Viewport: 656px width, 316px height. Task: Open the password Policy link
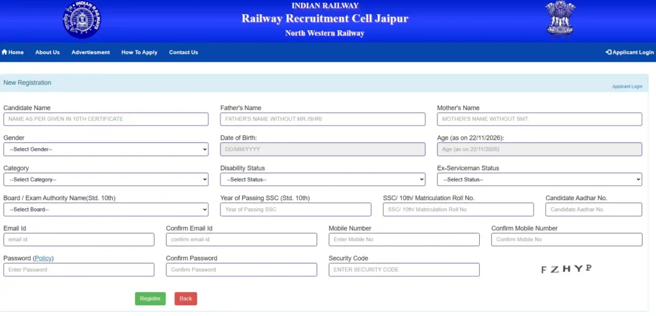[44, 258]
